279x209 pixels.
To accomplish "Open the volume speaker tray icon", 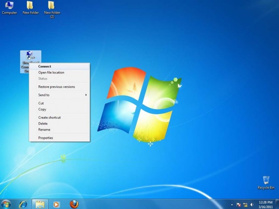I will click(252, 205).
